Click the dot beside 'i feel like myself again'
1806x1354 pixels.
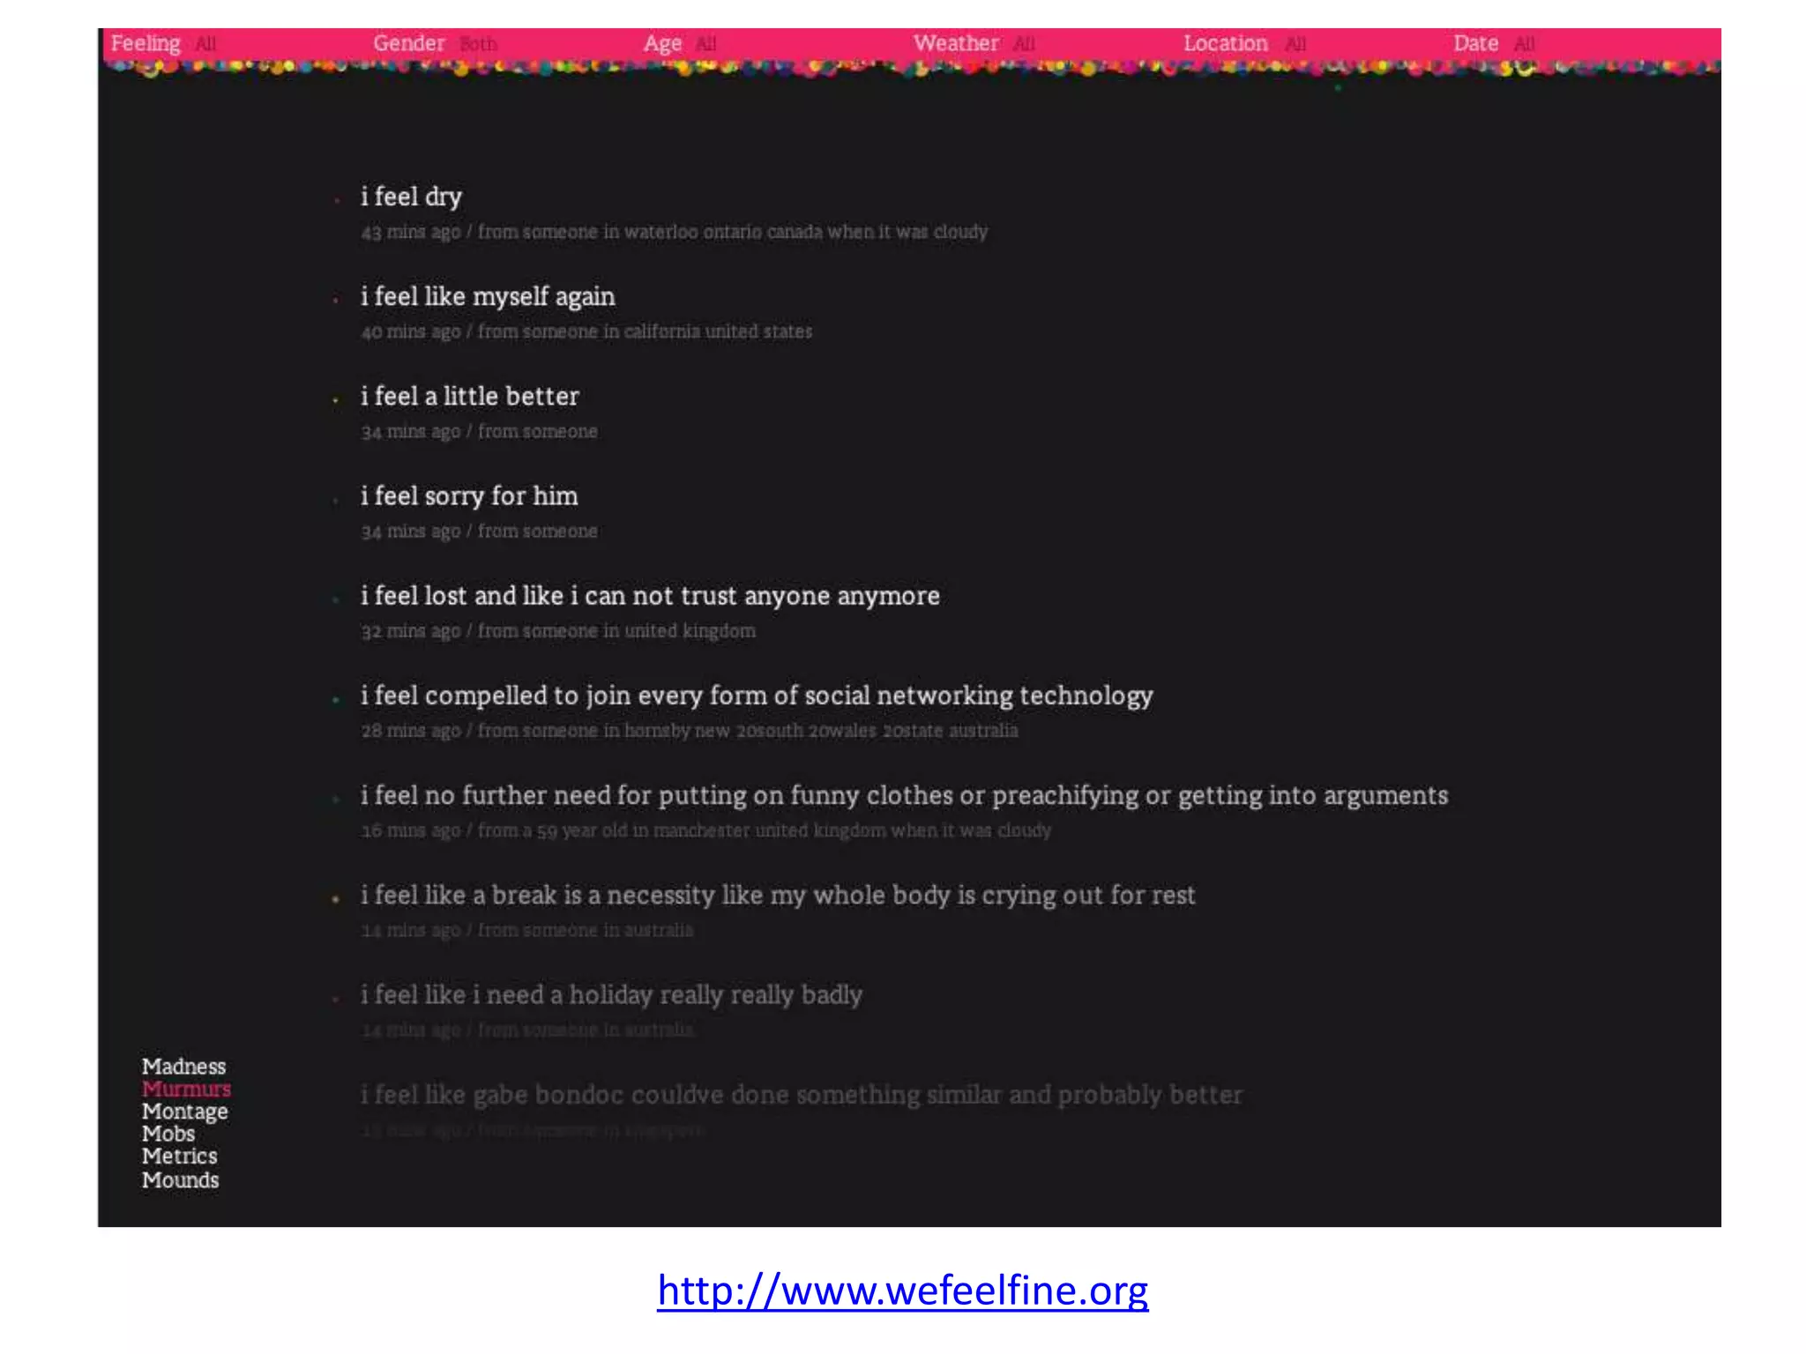(336, 301)
